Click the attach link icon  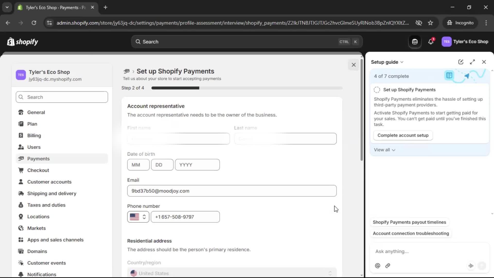(388, 266)
